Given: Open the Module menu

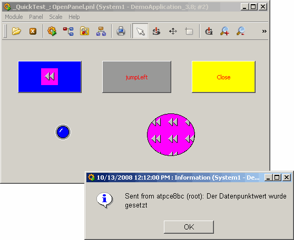Looking at the screenshot, I should 14,17.
